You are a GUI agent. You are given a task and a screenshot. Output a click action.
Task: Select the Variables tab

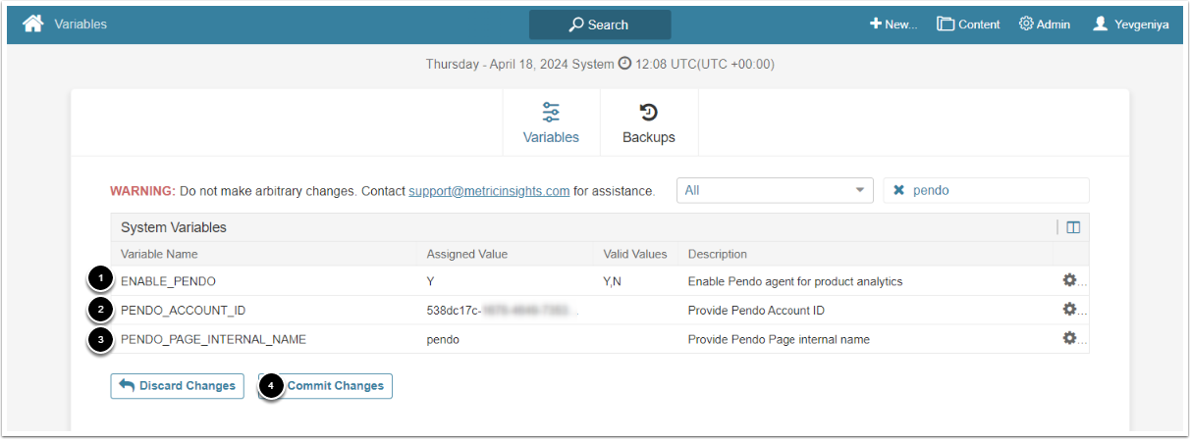tap(551, 123)
